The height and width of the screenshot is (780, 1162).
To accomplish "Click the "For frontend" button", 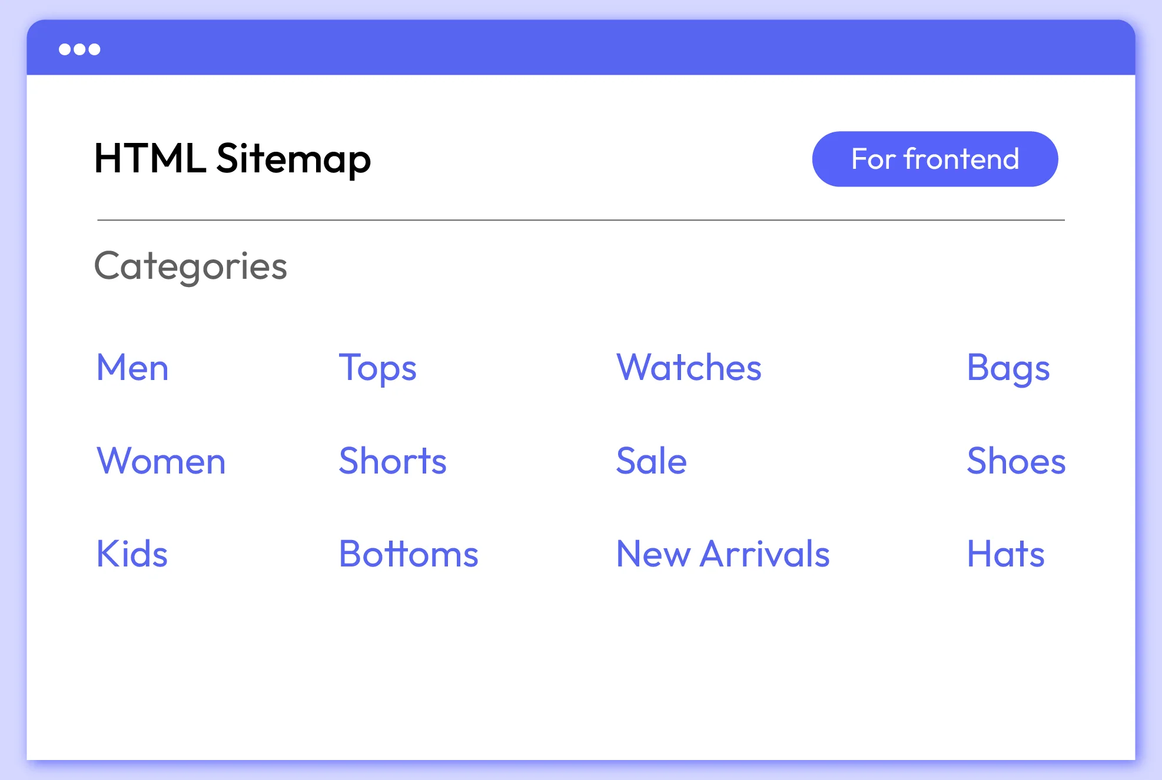I will click(x=935, y=159).
